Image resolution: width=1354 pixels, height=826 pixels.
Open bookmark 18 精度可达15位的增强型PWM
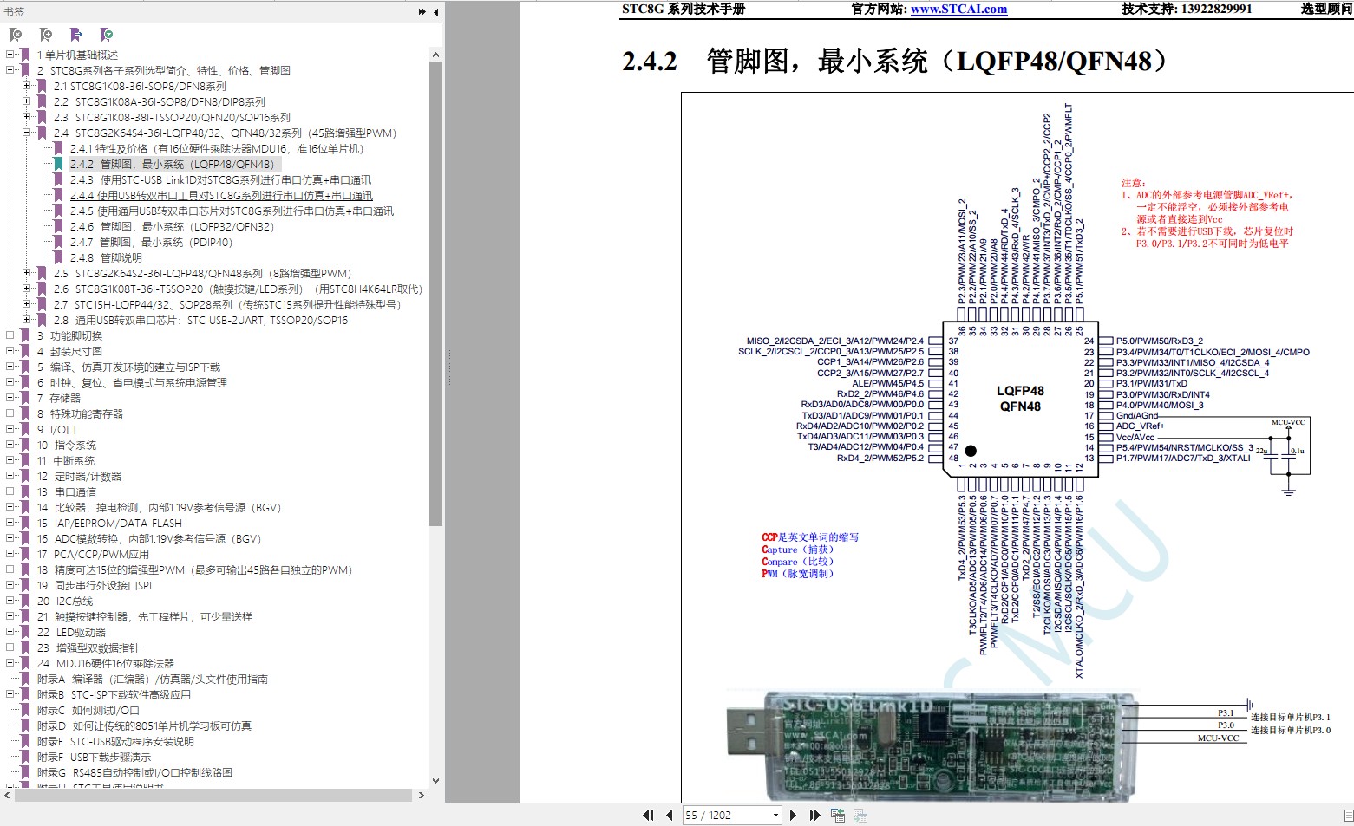click(x=195, y=569)
